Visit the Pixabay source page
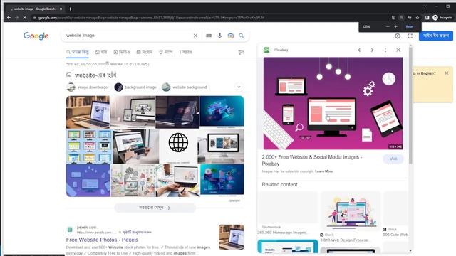 click(393, 159)
